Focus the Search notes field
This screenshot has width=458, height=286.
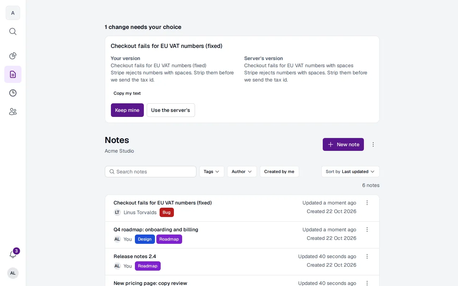pos(151,172)
